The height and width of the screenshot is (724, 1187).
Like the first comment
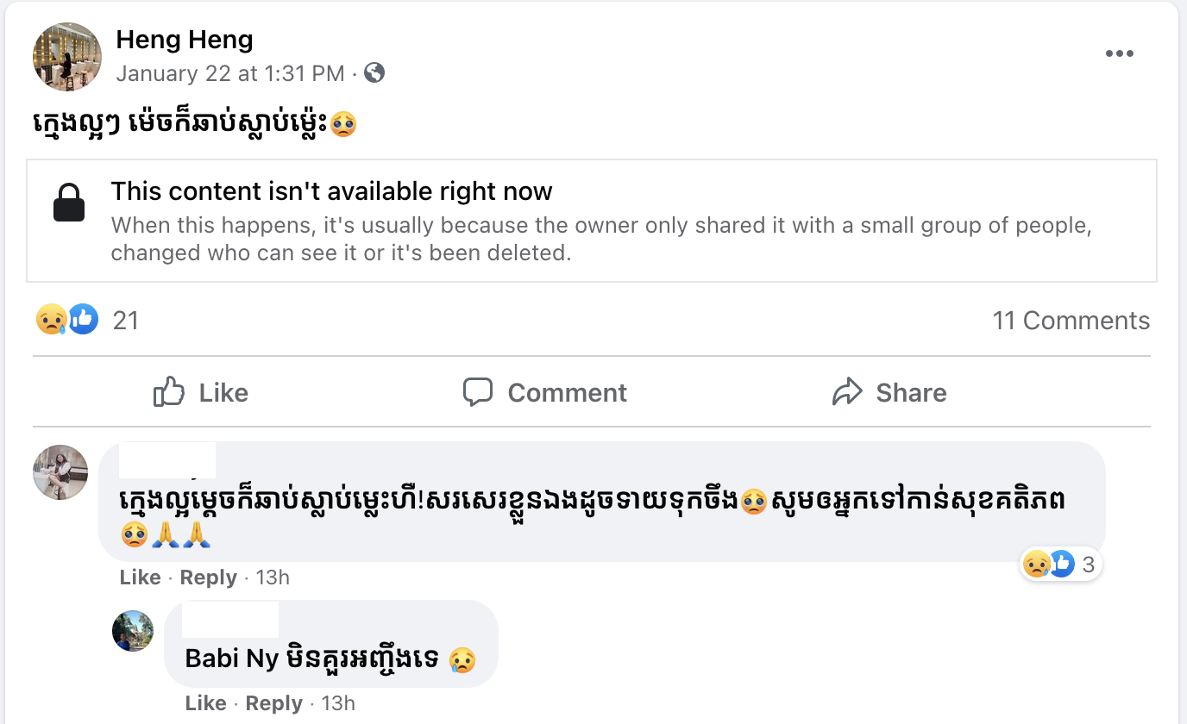coord(140,577)
